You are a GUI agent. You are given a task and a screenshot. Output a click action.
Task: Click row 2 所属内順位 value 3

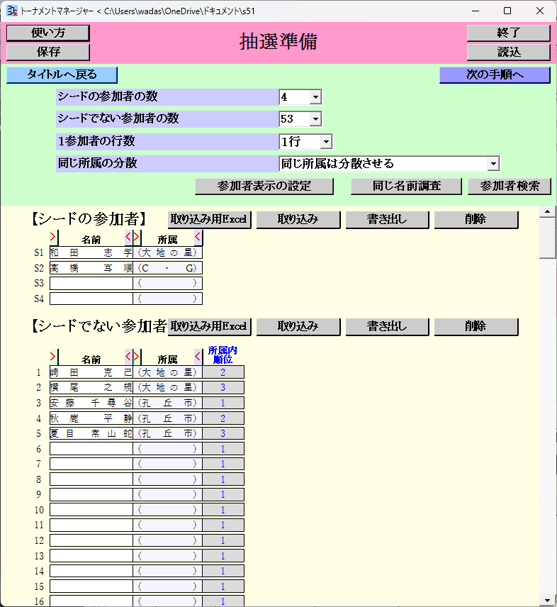(x=223, y=387)
